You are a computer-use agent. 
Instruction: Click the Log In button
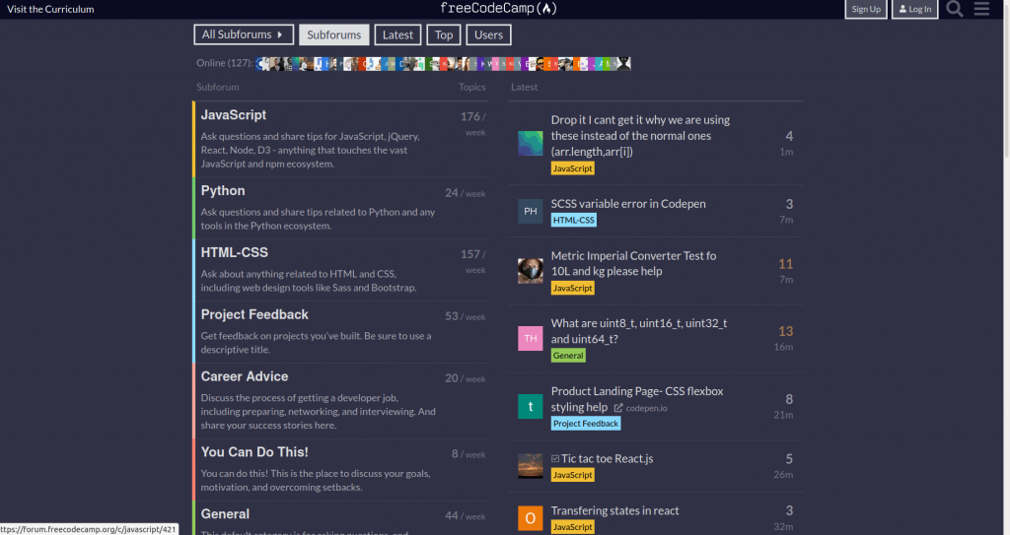(x=914, y=9)
